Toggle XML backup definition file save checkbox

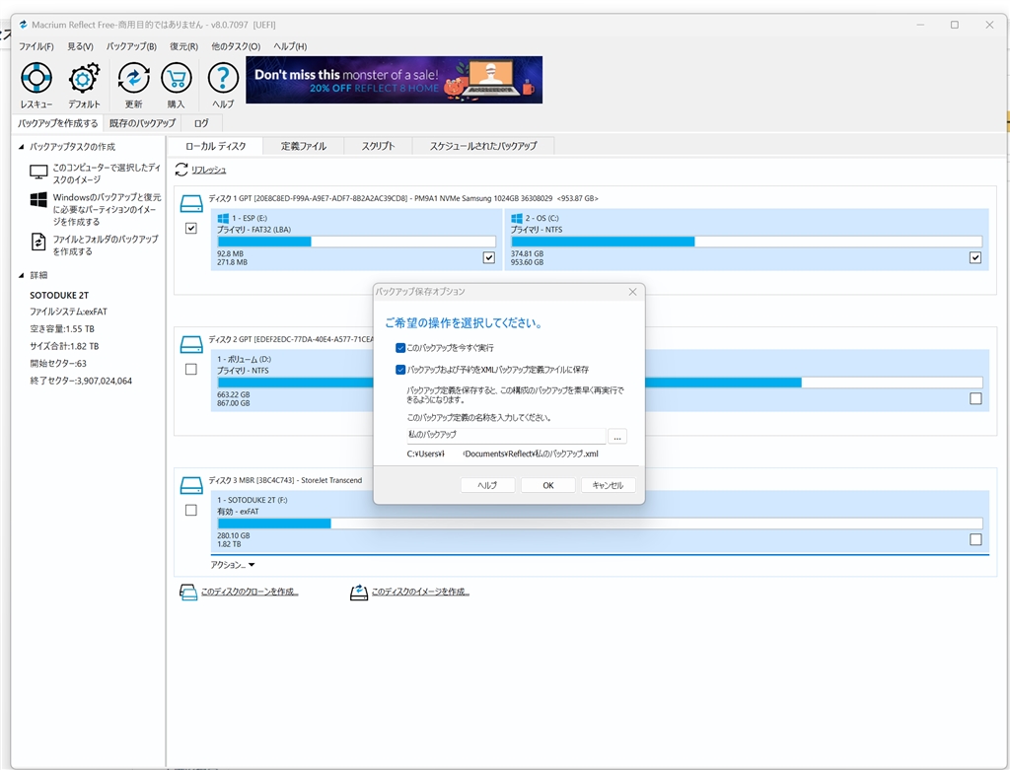[400, 370]
